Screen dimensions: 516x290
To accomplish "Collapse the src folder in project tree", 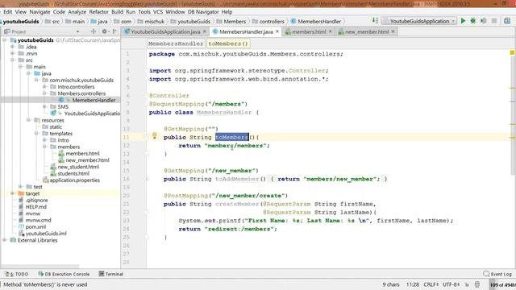I will tap(13, 60).
